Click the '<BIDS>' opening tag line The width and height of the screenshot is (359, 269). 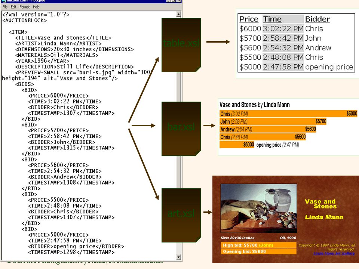[x=25, y=84]
